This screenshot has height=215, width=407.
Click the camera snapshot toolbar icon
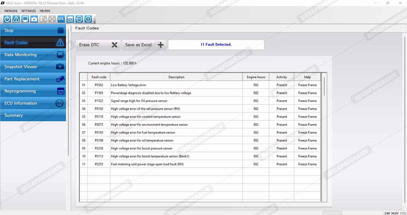34,19
